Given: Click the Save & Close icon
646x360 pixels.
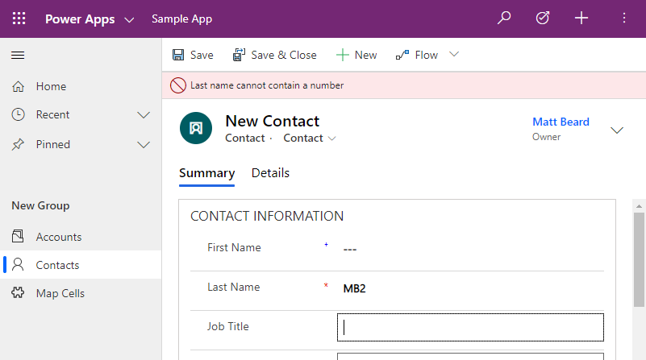Looking at the screenshot, I should pos(239,55).
